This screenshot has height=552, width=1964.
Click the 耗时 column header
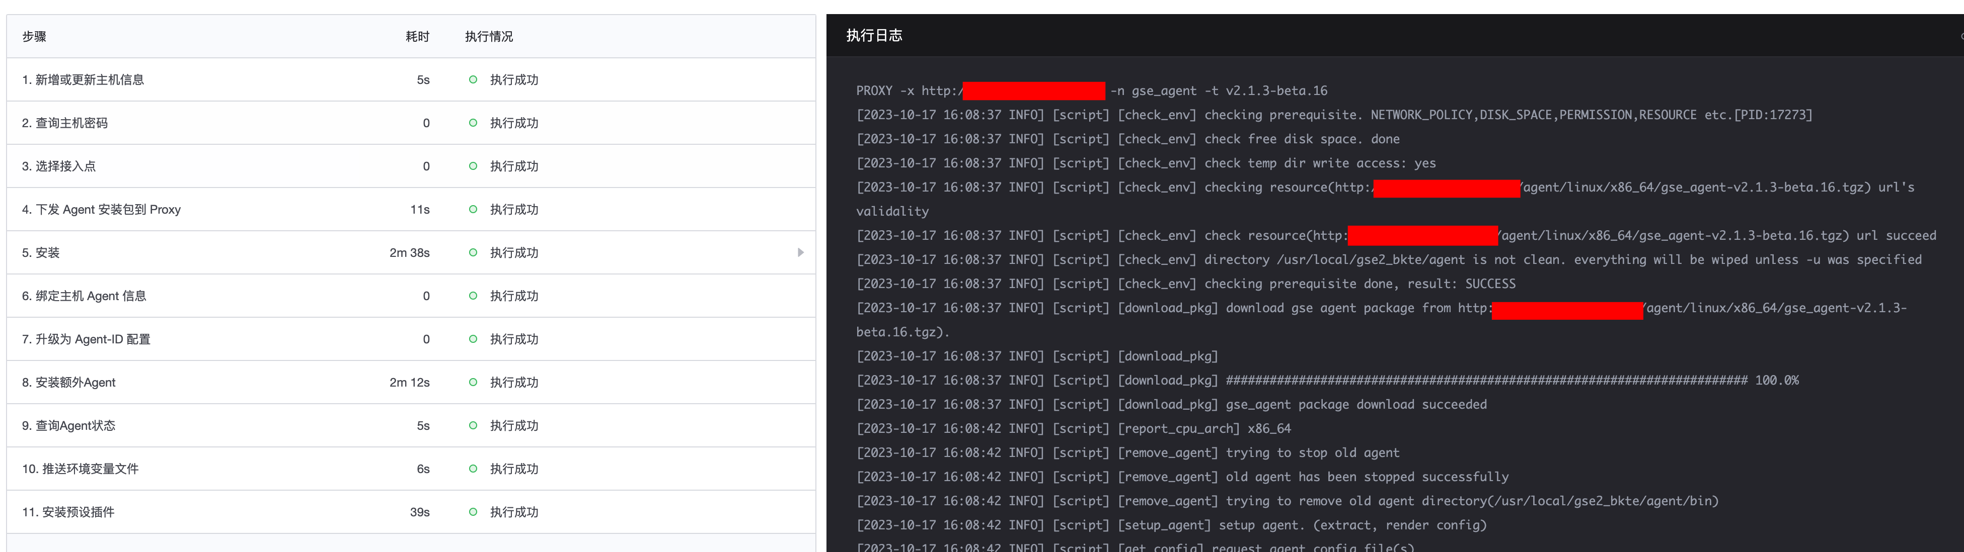pyautogui.click(x=416, y=36)
